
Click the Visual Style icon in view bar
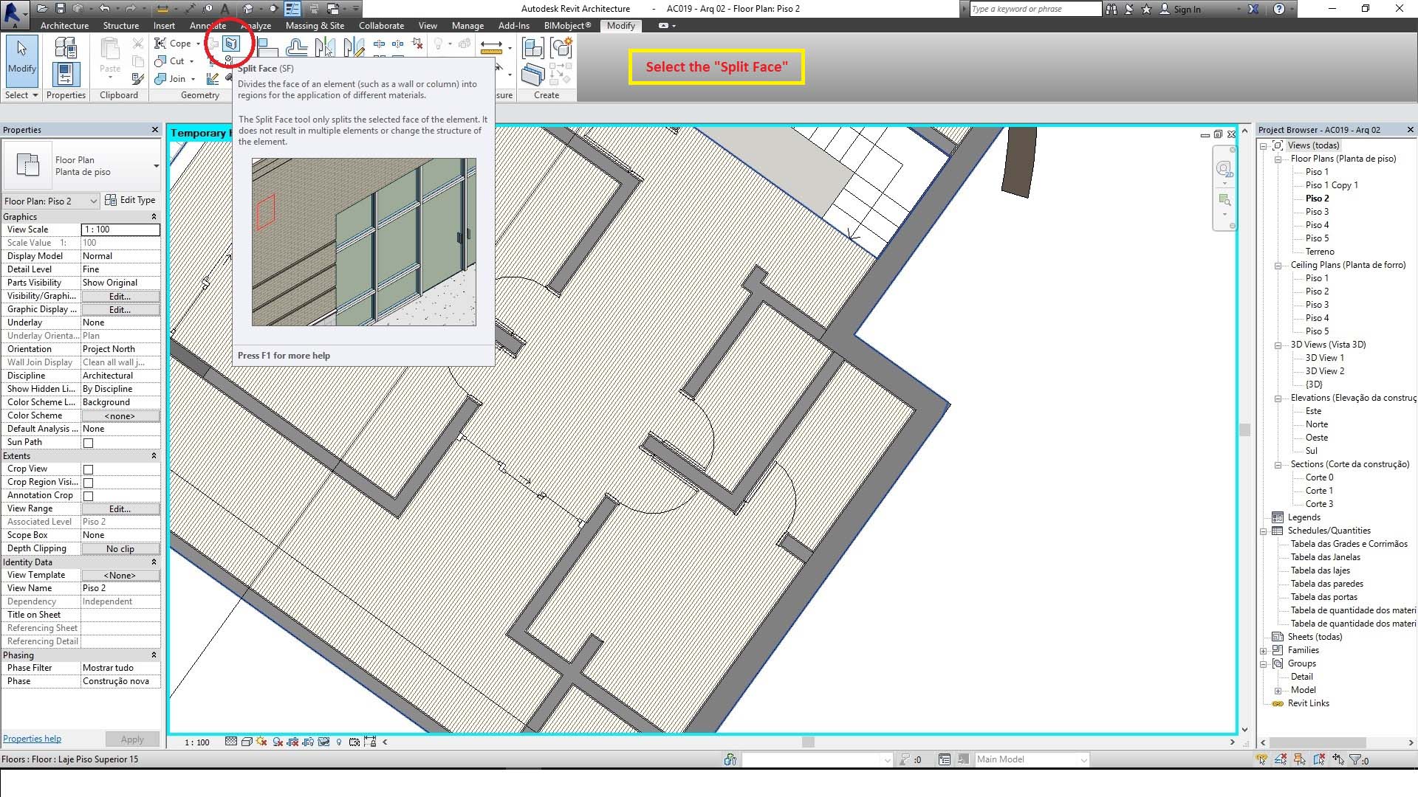247,742
